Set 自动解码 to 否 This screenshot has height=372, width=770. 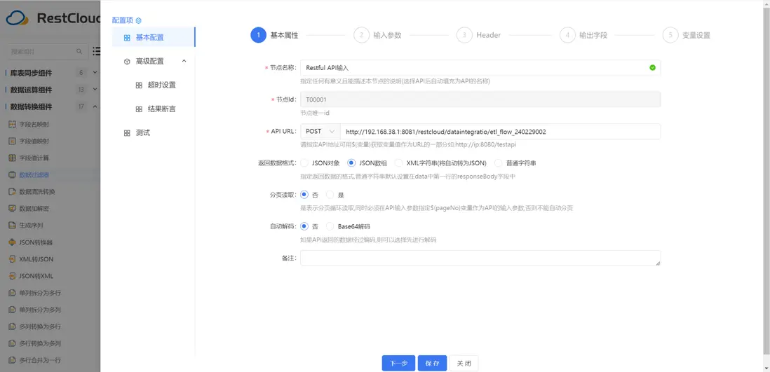(x=304, y=227)
